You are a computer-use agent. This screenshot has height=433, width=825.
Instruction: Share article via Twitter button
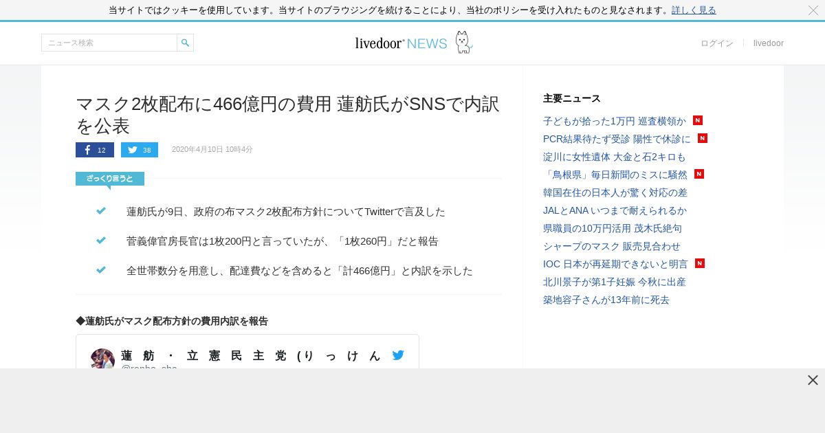tap(140, 150)
